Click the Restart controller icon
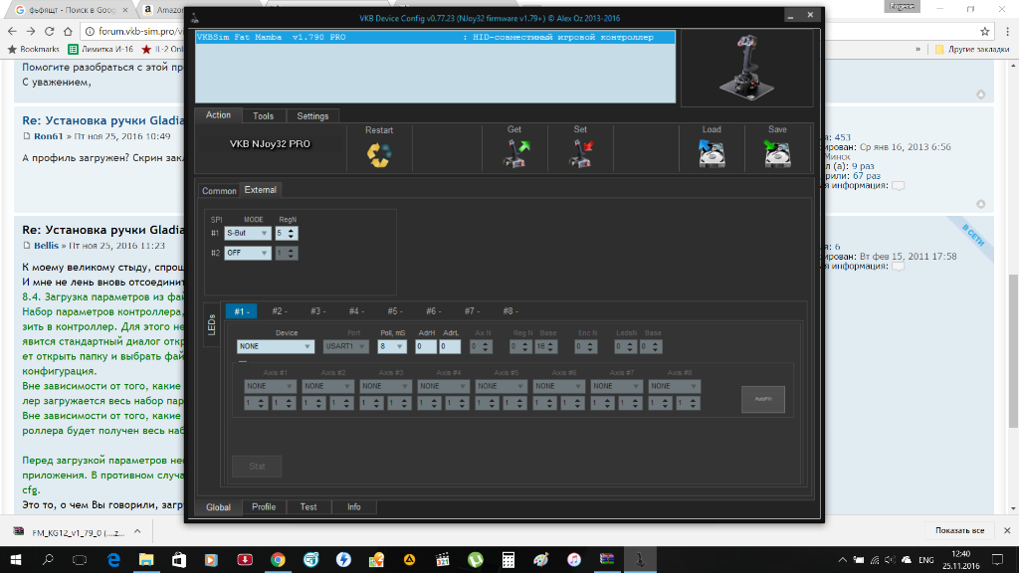Screen dimensions: 1019x573 tap(379, 154)
